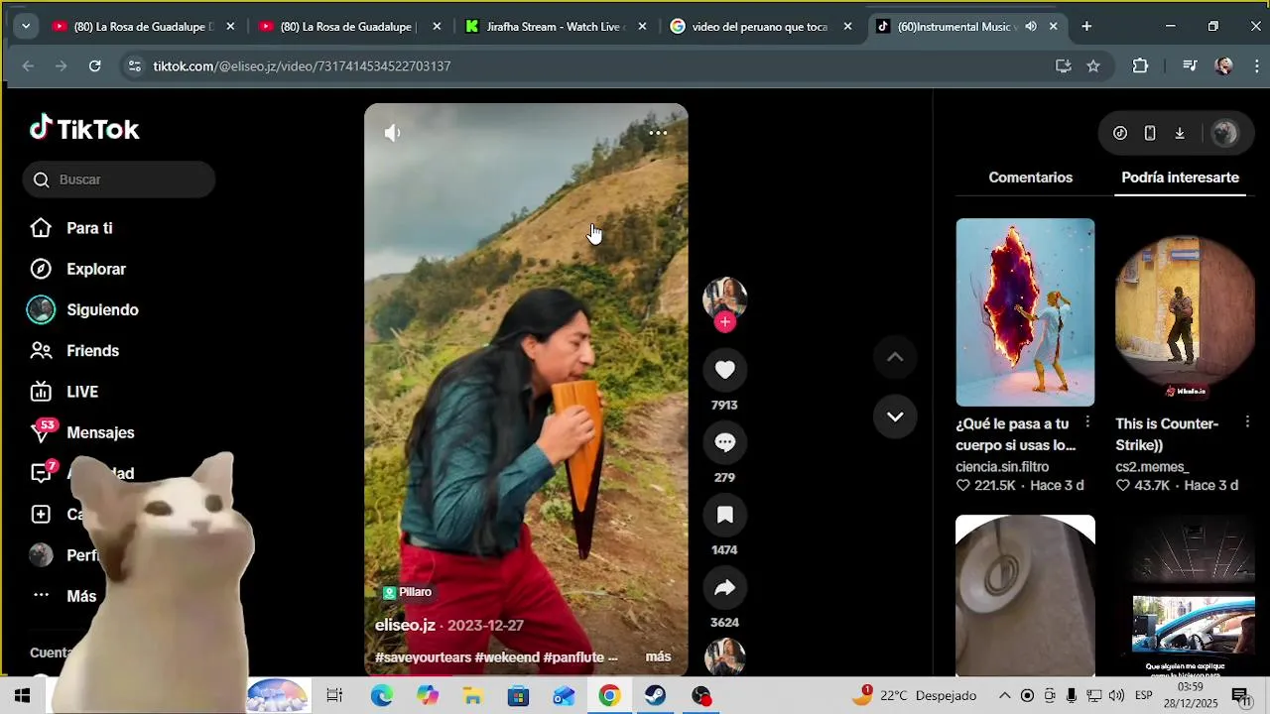Image resolution: width=1270 pixels, height=714 pixels.
Task: Like the video with the heart icon
Action: pyautogui.click(x=725, y=370)
